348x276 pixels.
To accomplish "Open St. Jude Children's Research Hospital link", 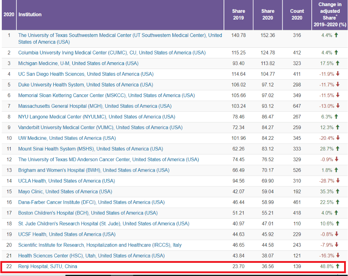I will [103, 223].
